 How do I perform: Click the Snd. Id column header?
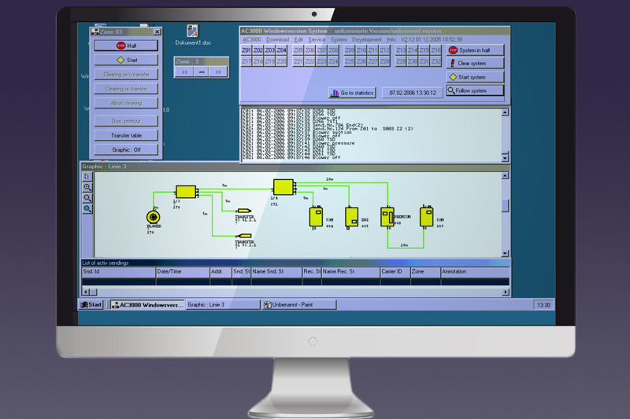point(119,272)
